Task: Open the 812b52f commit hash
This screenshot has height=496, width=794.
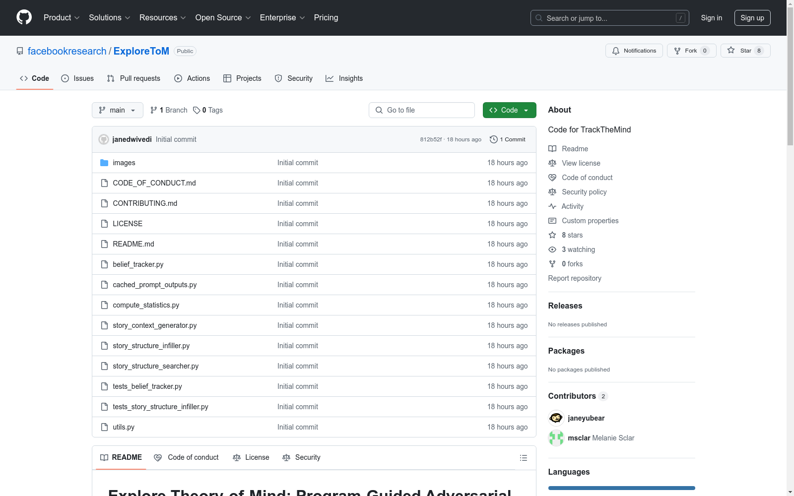Action: [x=431, y=139]
